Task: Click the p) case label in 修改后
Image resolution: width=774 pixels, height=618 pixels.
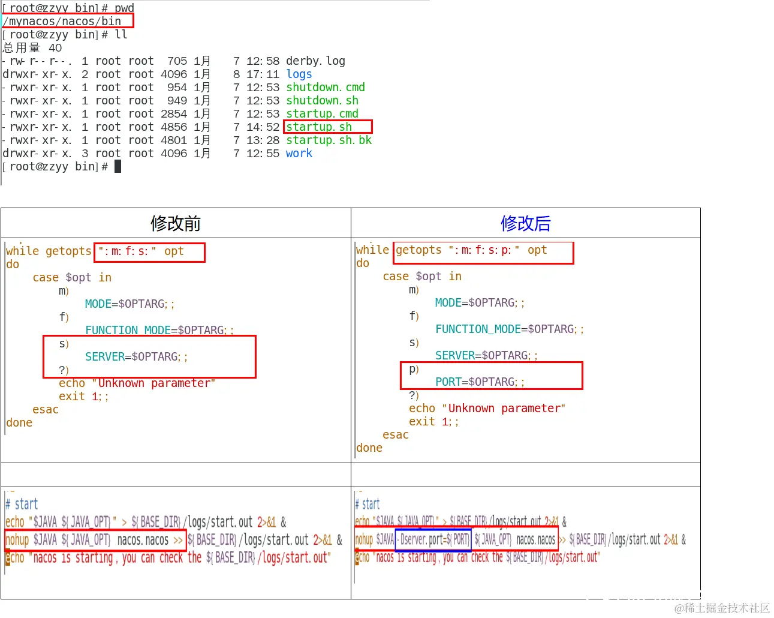Action: [x=414, y=368]
